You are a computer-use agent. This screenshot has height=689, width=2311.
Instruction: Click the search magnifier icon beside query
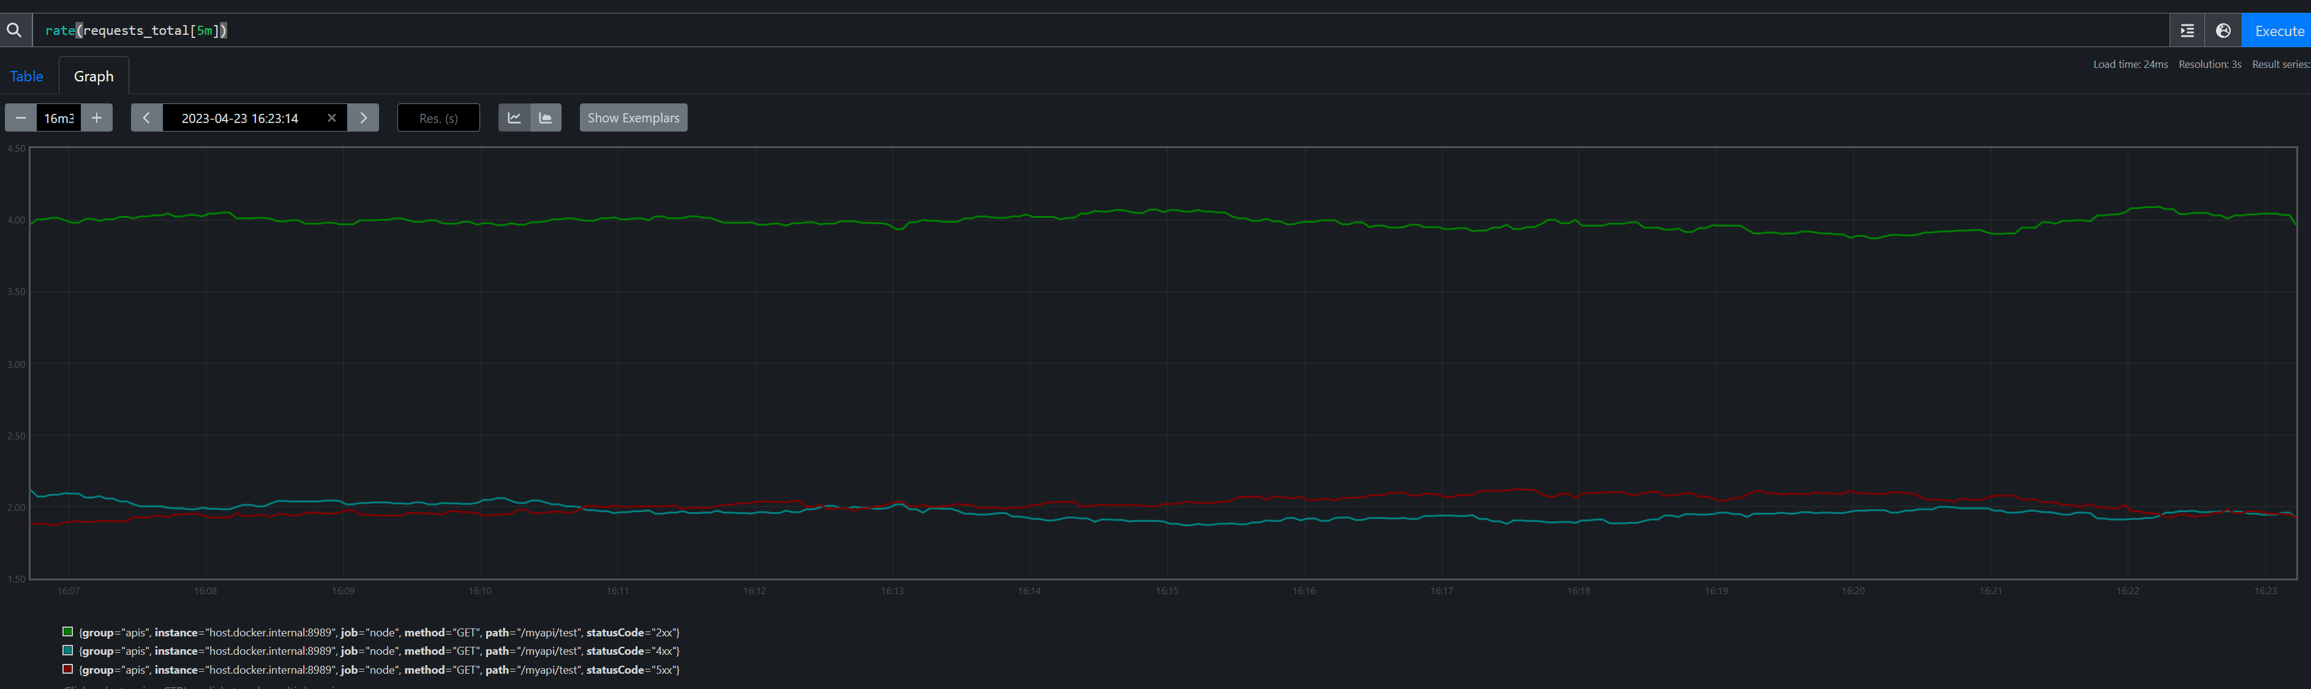pyautogui.click(x=14, y=31)
